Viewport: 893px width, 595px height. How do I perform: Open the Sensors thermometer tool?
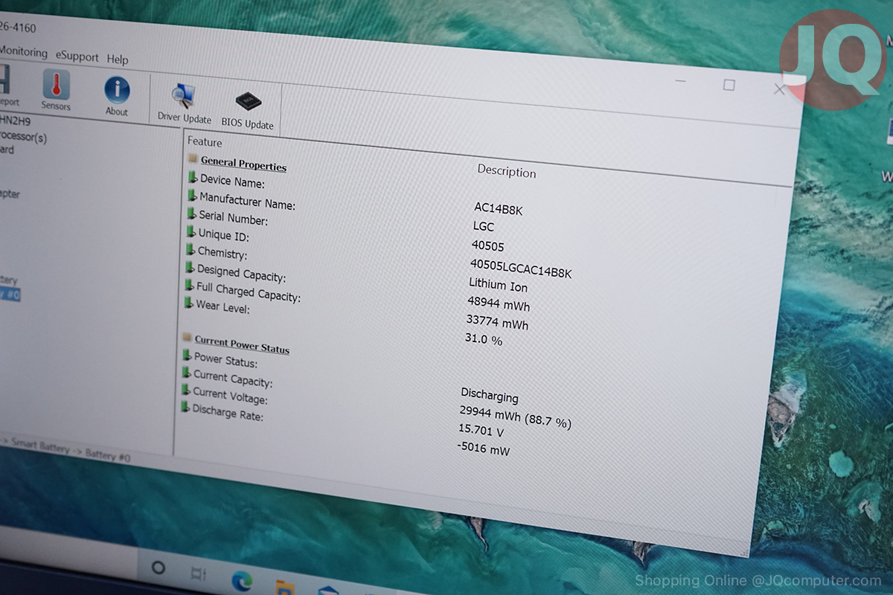tap(56, 90)
